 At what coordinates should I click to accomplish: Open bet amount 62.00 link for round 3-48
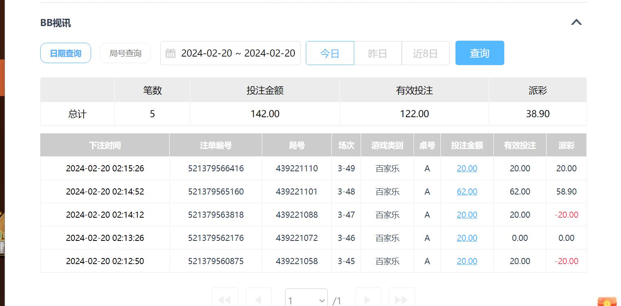pos(467,191)
